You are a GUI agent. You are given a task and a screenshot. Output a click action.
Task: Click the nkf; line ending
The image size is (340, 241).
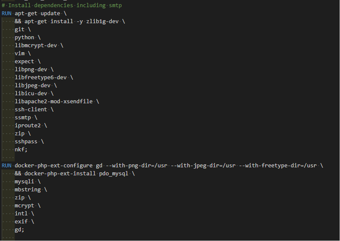pyautogui.click(x=21, y=150)
